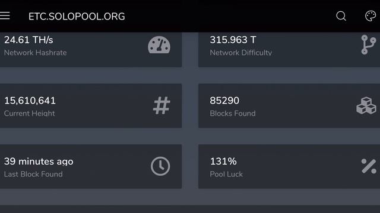Click the hash symbol height icon
Image resolution: width=380 pixels, height=213 pixels.
coord(161,105)
